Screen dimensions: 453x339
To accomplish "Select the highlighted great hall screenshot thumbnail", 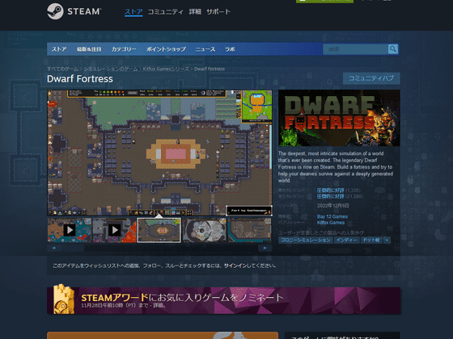I will (159, 230).
